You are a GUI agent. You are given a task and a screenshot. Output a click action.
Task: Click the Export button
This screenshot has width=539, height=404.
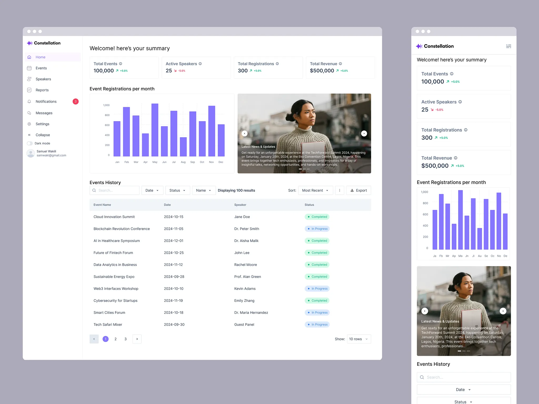click(358, 190)
